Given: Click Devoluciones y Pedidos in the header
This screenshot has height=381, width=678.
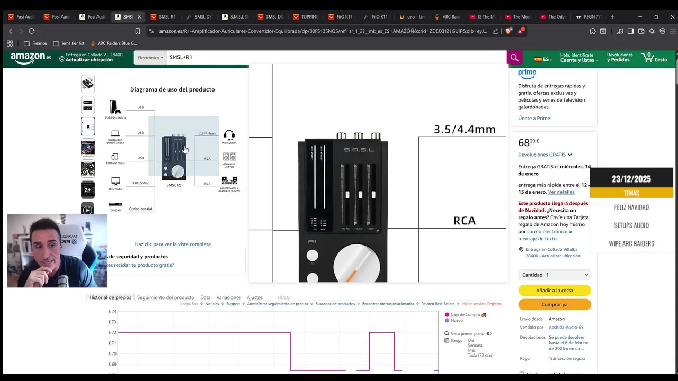Looking at the screenshot, I should click(620, 57).
